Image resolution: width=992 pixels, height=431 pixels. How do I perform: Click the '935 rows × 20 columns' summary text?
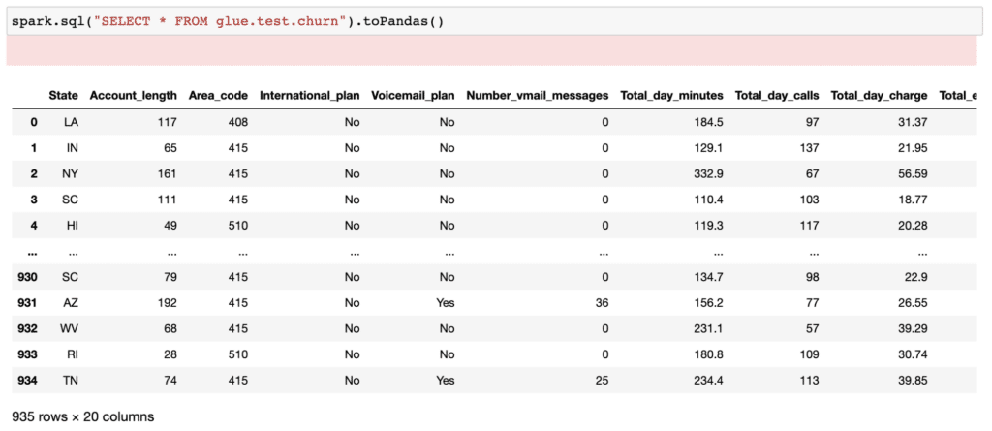(79, 417)
